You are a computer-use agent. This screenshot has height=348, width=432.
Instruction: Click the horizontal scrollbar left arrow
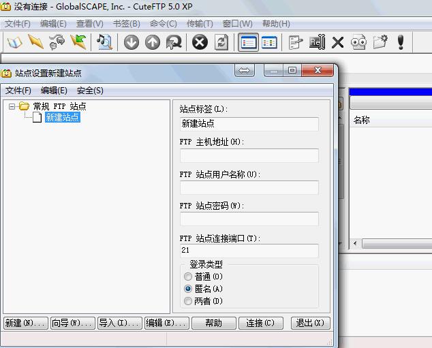(x=355, y=243)
